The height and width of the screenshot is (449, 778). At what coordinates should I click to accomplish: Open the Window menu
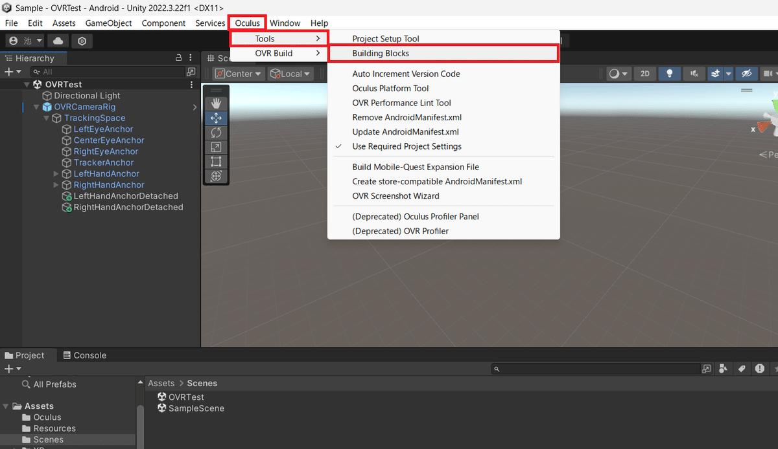tap(285, 23)
